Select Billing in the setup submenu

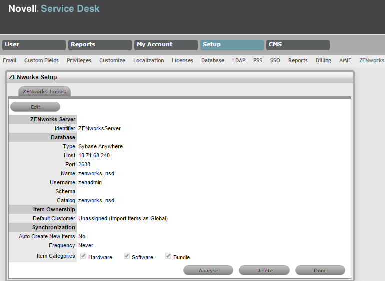[323, 60]
